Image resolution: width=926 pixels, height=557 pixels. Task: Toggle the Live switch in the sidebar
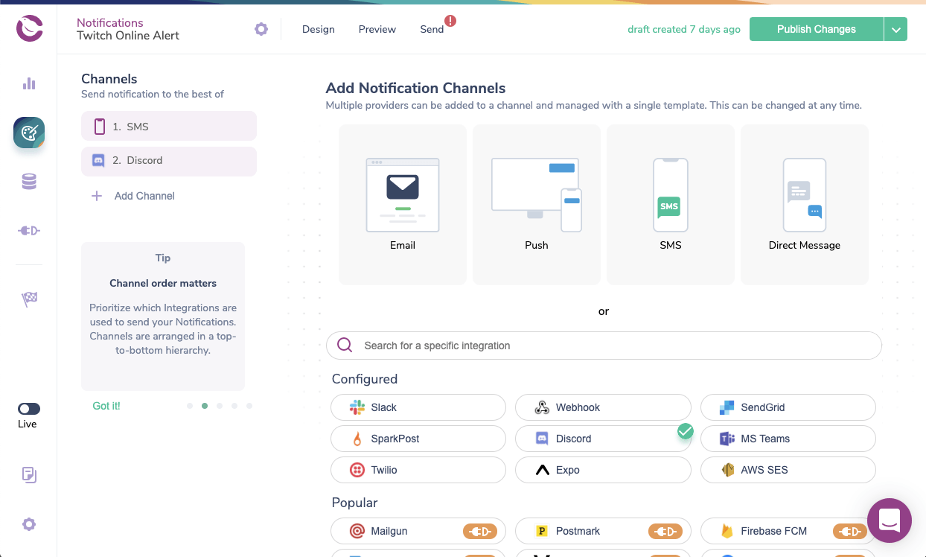pos(28,408)
